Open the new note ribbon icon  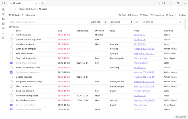coord(3,9)
